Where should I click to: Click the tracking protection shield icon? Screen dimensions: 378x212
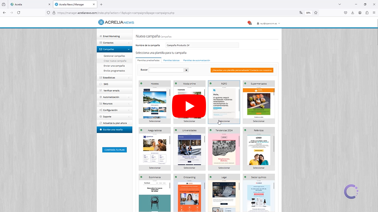pyautogui.click(x=48, y=13)
